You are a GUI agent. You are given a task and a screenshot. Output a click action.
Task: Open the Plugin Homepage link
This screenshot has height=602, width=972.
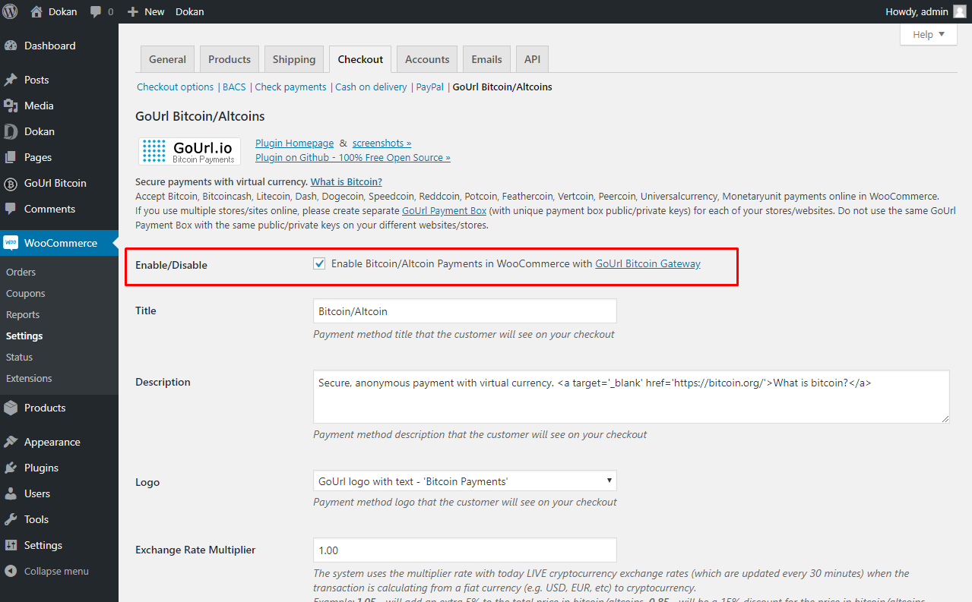(294, 143)
